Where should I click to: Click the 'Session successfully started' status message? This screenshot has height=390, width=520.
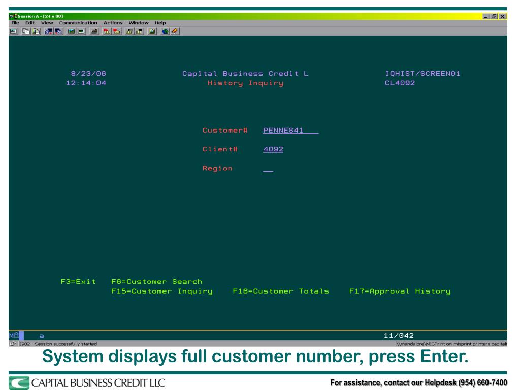pos(66,344)
